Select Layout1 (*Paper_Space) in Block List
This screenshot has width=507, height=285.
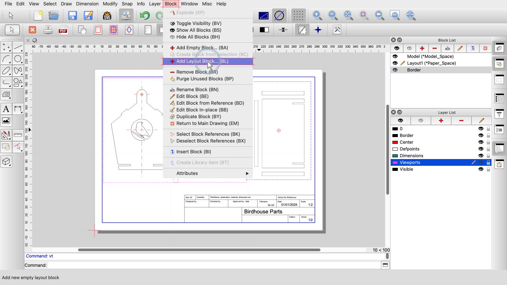coord(431,63)
